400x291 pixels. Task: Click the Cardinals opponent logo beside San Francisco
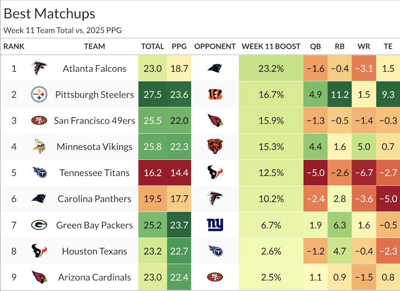pyautogui.click(x=215, y=120)
